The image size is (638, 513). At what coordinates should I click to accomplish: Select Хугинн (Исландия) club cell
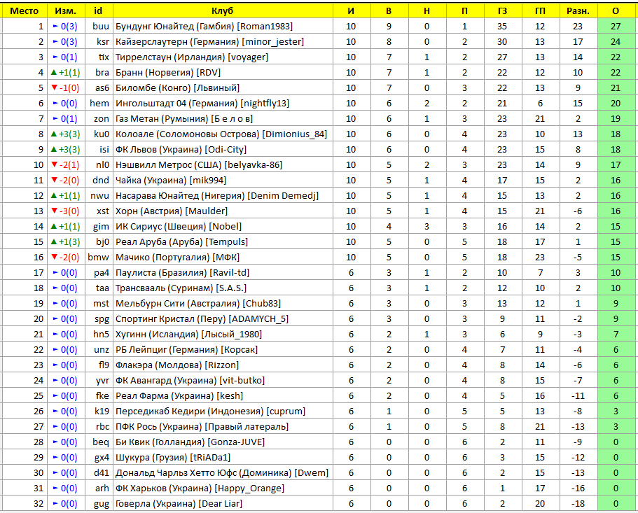(223, 335)
